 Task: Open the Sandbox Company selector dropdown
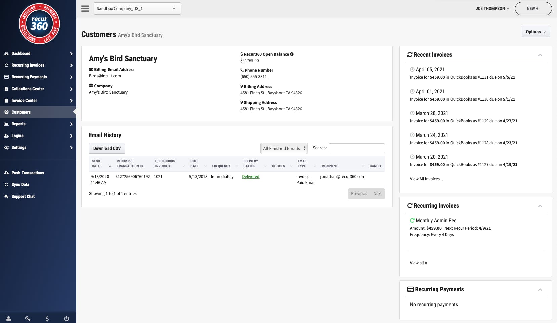click(x=137, y=9)
